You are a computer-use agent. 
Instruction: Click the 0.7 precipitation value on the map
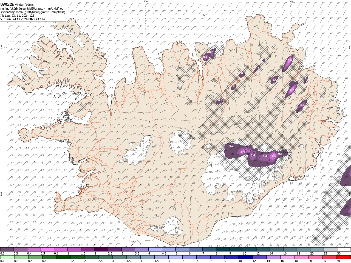coord(292,90)
